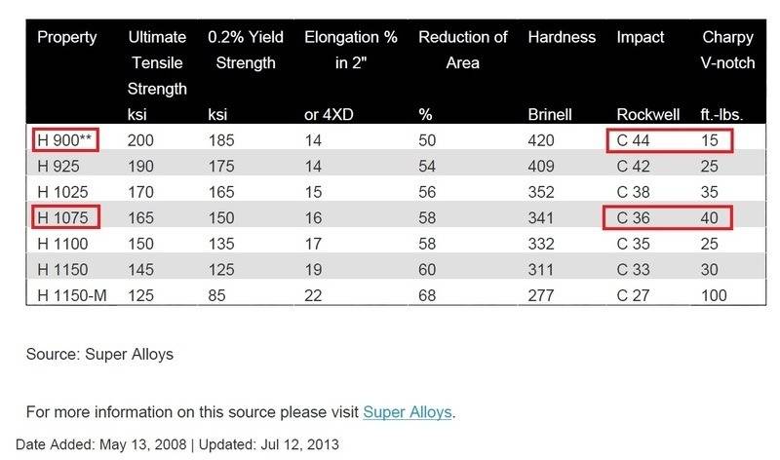Viewport: 780px width, 460px height.
Task: Select the C 36 Rockwell cell
Action: [x=634, y=216]
